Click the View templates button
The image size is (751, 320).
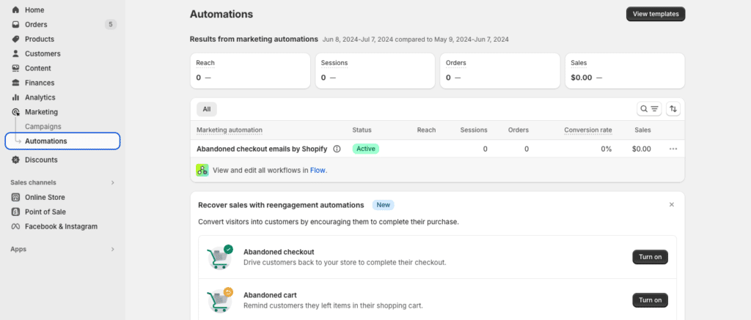[x=656, y=14]
